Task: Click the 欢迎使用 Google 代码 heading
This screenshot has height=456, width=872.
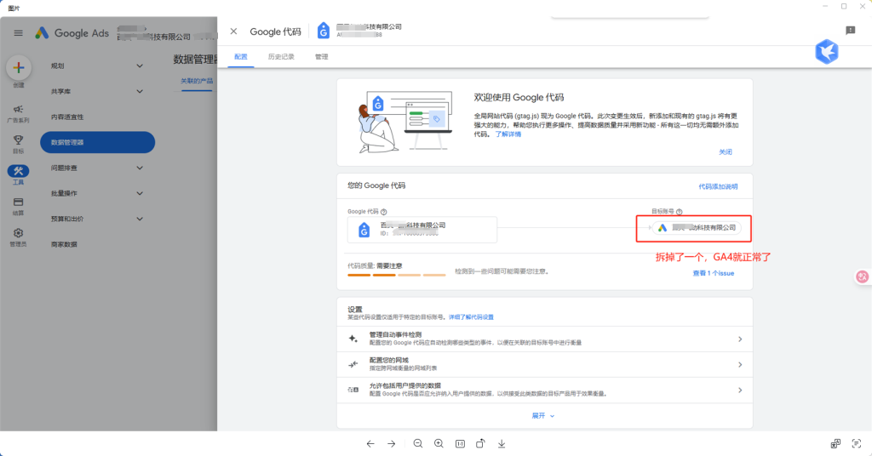Action: [519, 97]
